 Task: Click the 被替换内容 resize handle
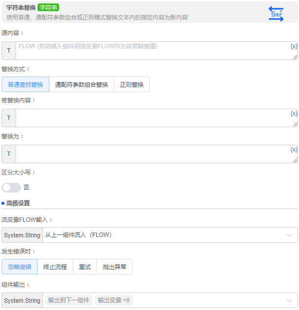[x=295, y=124]
